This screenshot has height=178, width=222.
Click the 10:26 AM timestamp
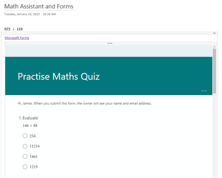[x=49, y=14]
